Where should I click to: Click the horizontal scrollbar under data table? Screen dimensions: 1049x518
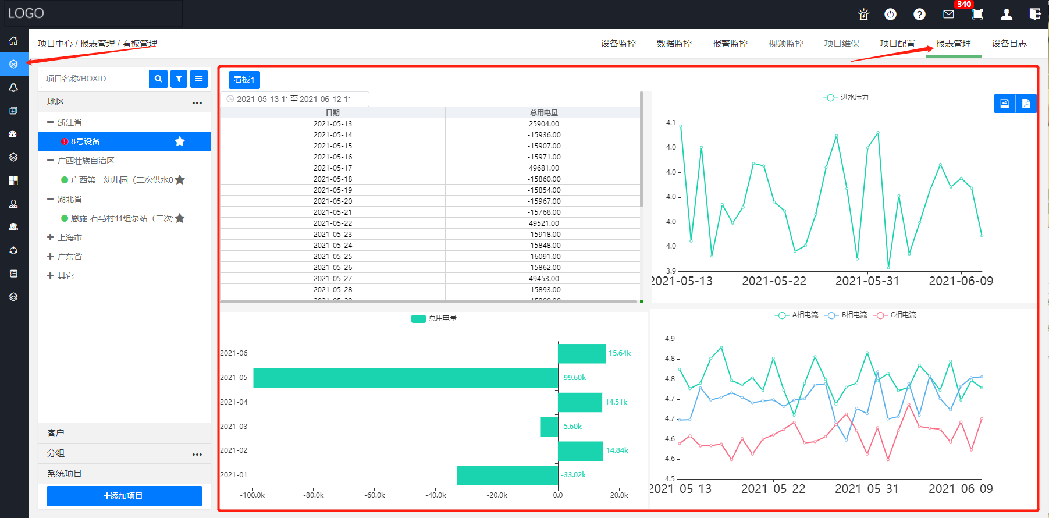428,301
